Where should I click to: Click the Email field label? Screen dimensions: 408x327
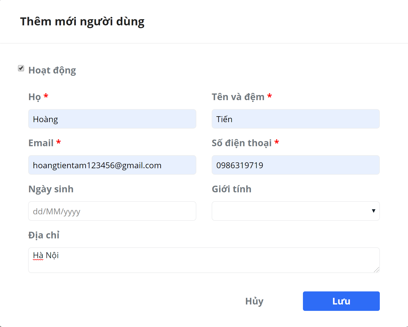click(41, 143)
